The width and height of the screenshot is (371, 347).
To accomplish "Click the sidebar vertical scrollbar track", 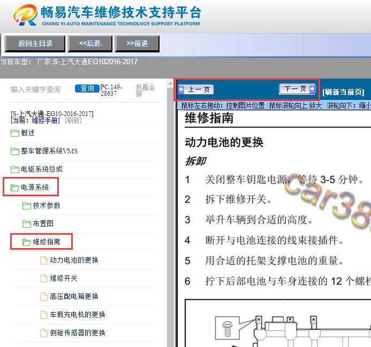I will coord(170,218).
